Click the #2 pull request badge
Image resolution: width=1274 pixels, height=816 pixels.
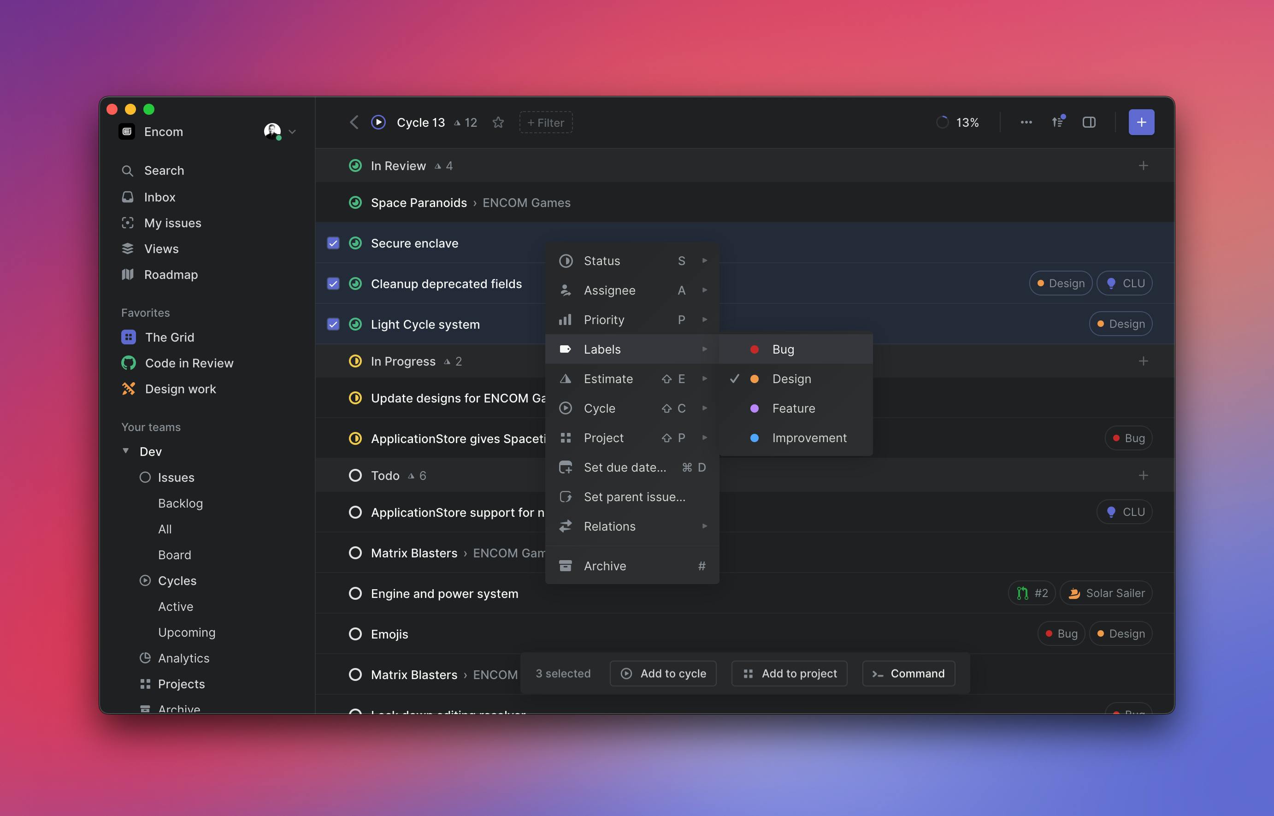1032,593
